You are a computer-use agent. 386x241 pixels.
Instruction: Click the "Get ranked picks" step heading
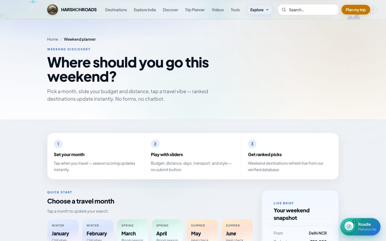[x=265, y=155]
